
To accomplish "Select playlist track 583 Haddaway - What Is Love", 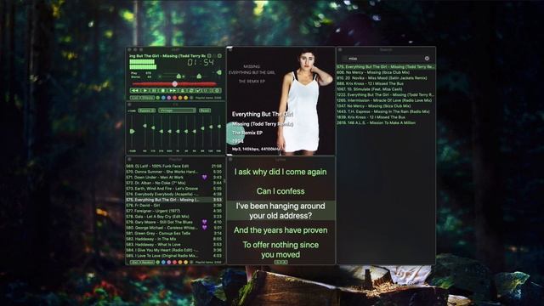I will 173,244.
